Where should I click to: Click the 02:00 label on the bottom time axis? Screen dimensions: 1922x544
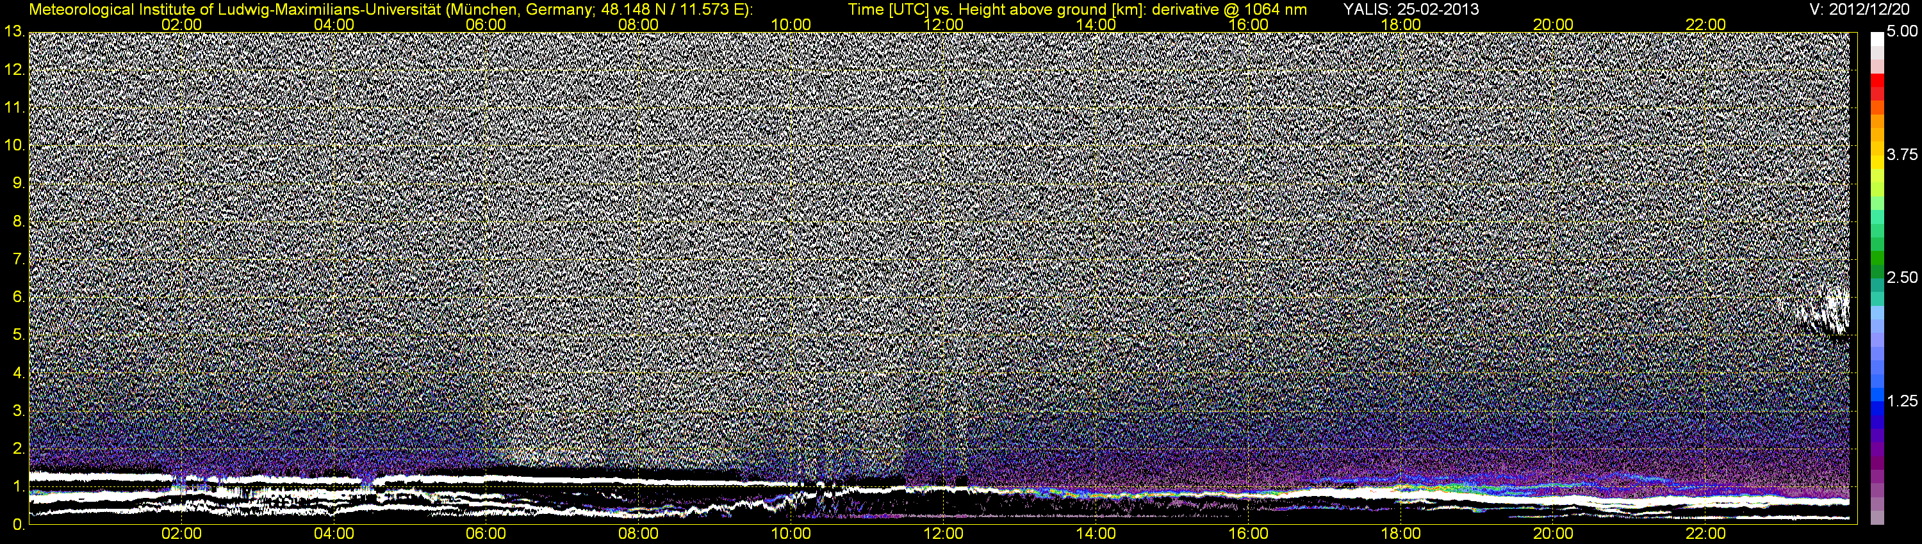pyautogui.click(x=181, y=534)
